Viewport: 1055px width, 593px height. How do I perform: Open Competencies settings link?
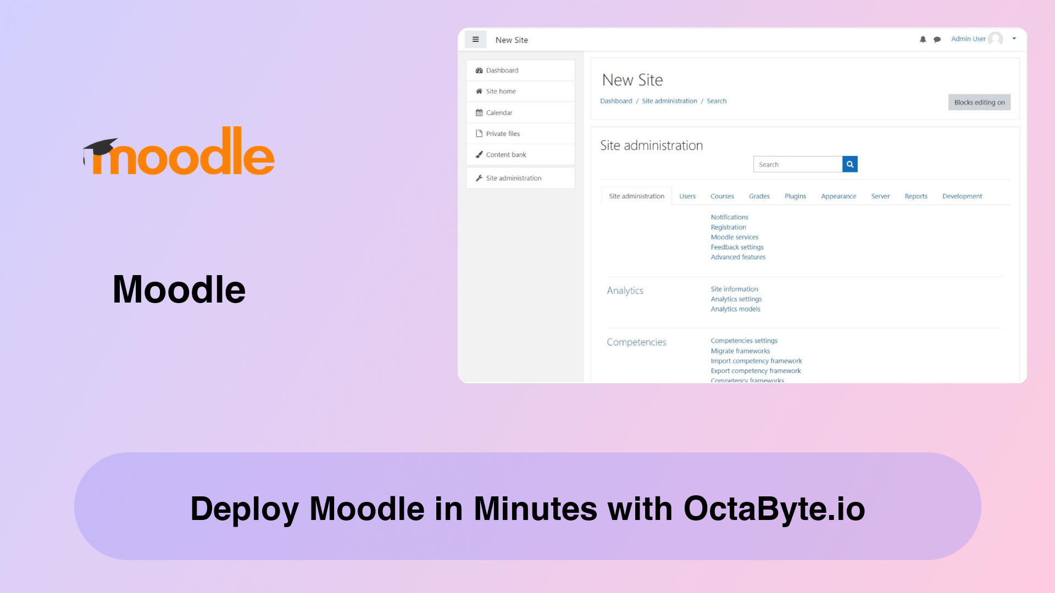pos(743,340)
